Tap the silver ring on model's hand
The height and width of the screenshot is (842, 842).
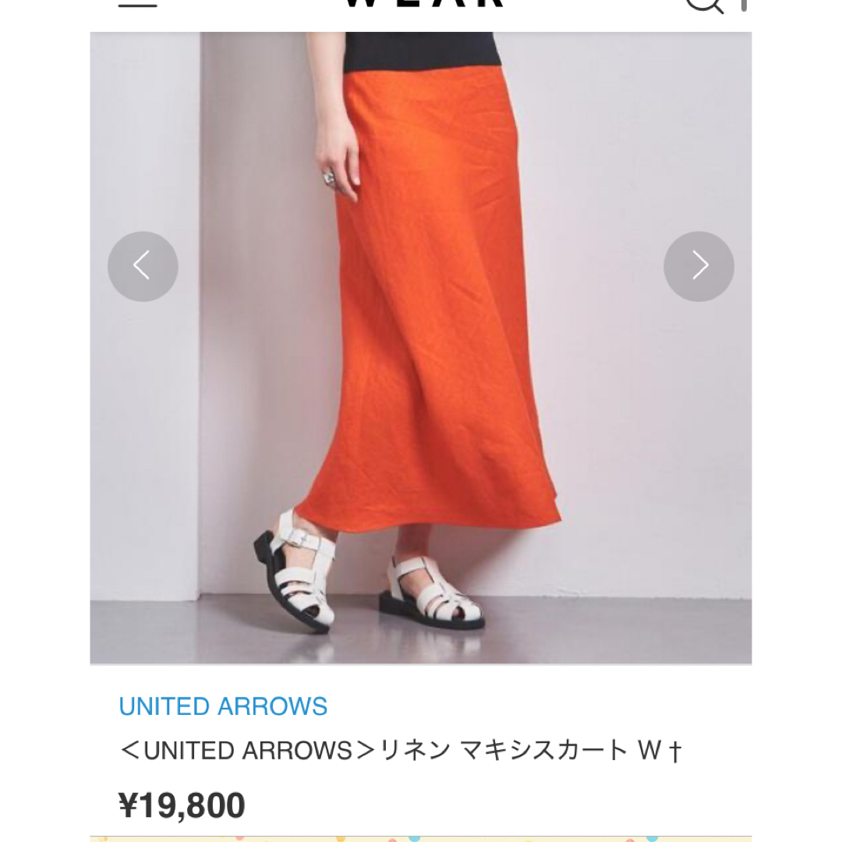coord(328,177)
